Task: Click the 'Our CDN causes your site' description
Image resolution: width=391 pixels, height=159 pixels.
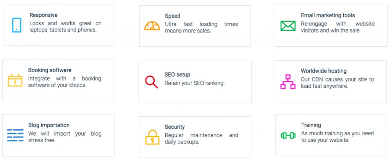Action: click(338, 83)
